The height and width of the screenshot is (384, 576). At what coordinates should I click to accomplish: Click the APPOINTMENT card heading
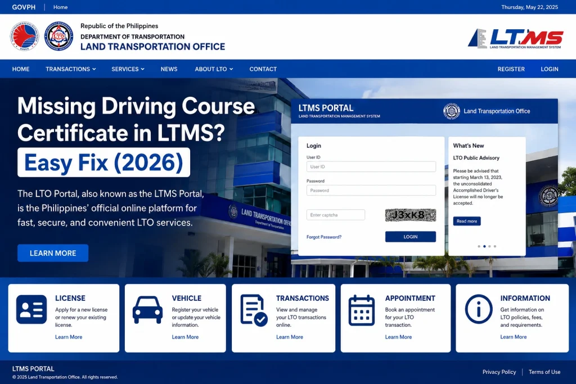(x=410, y=298)
